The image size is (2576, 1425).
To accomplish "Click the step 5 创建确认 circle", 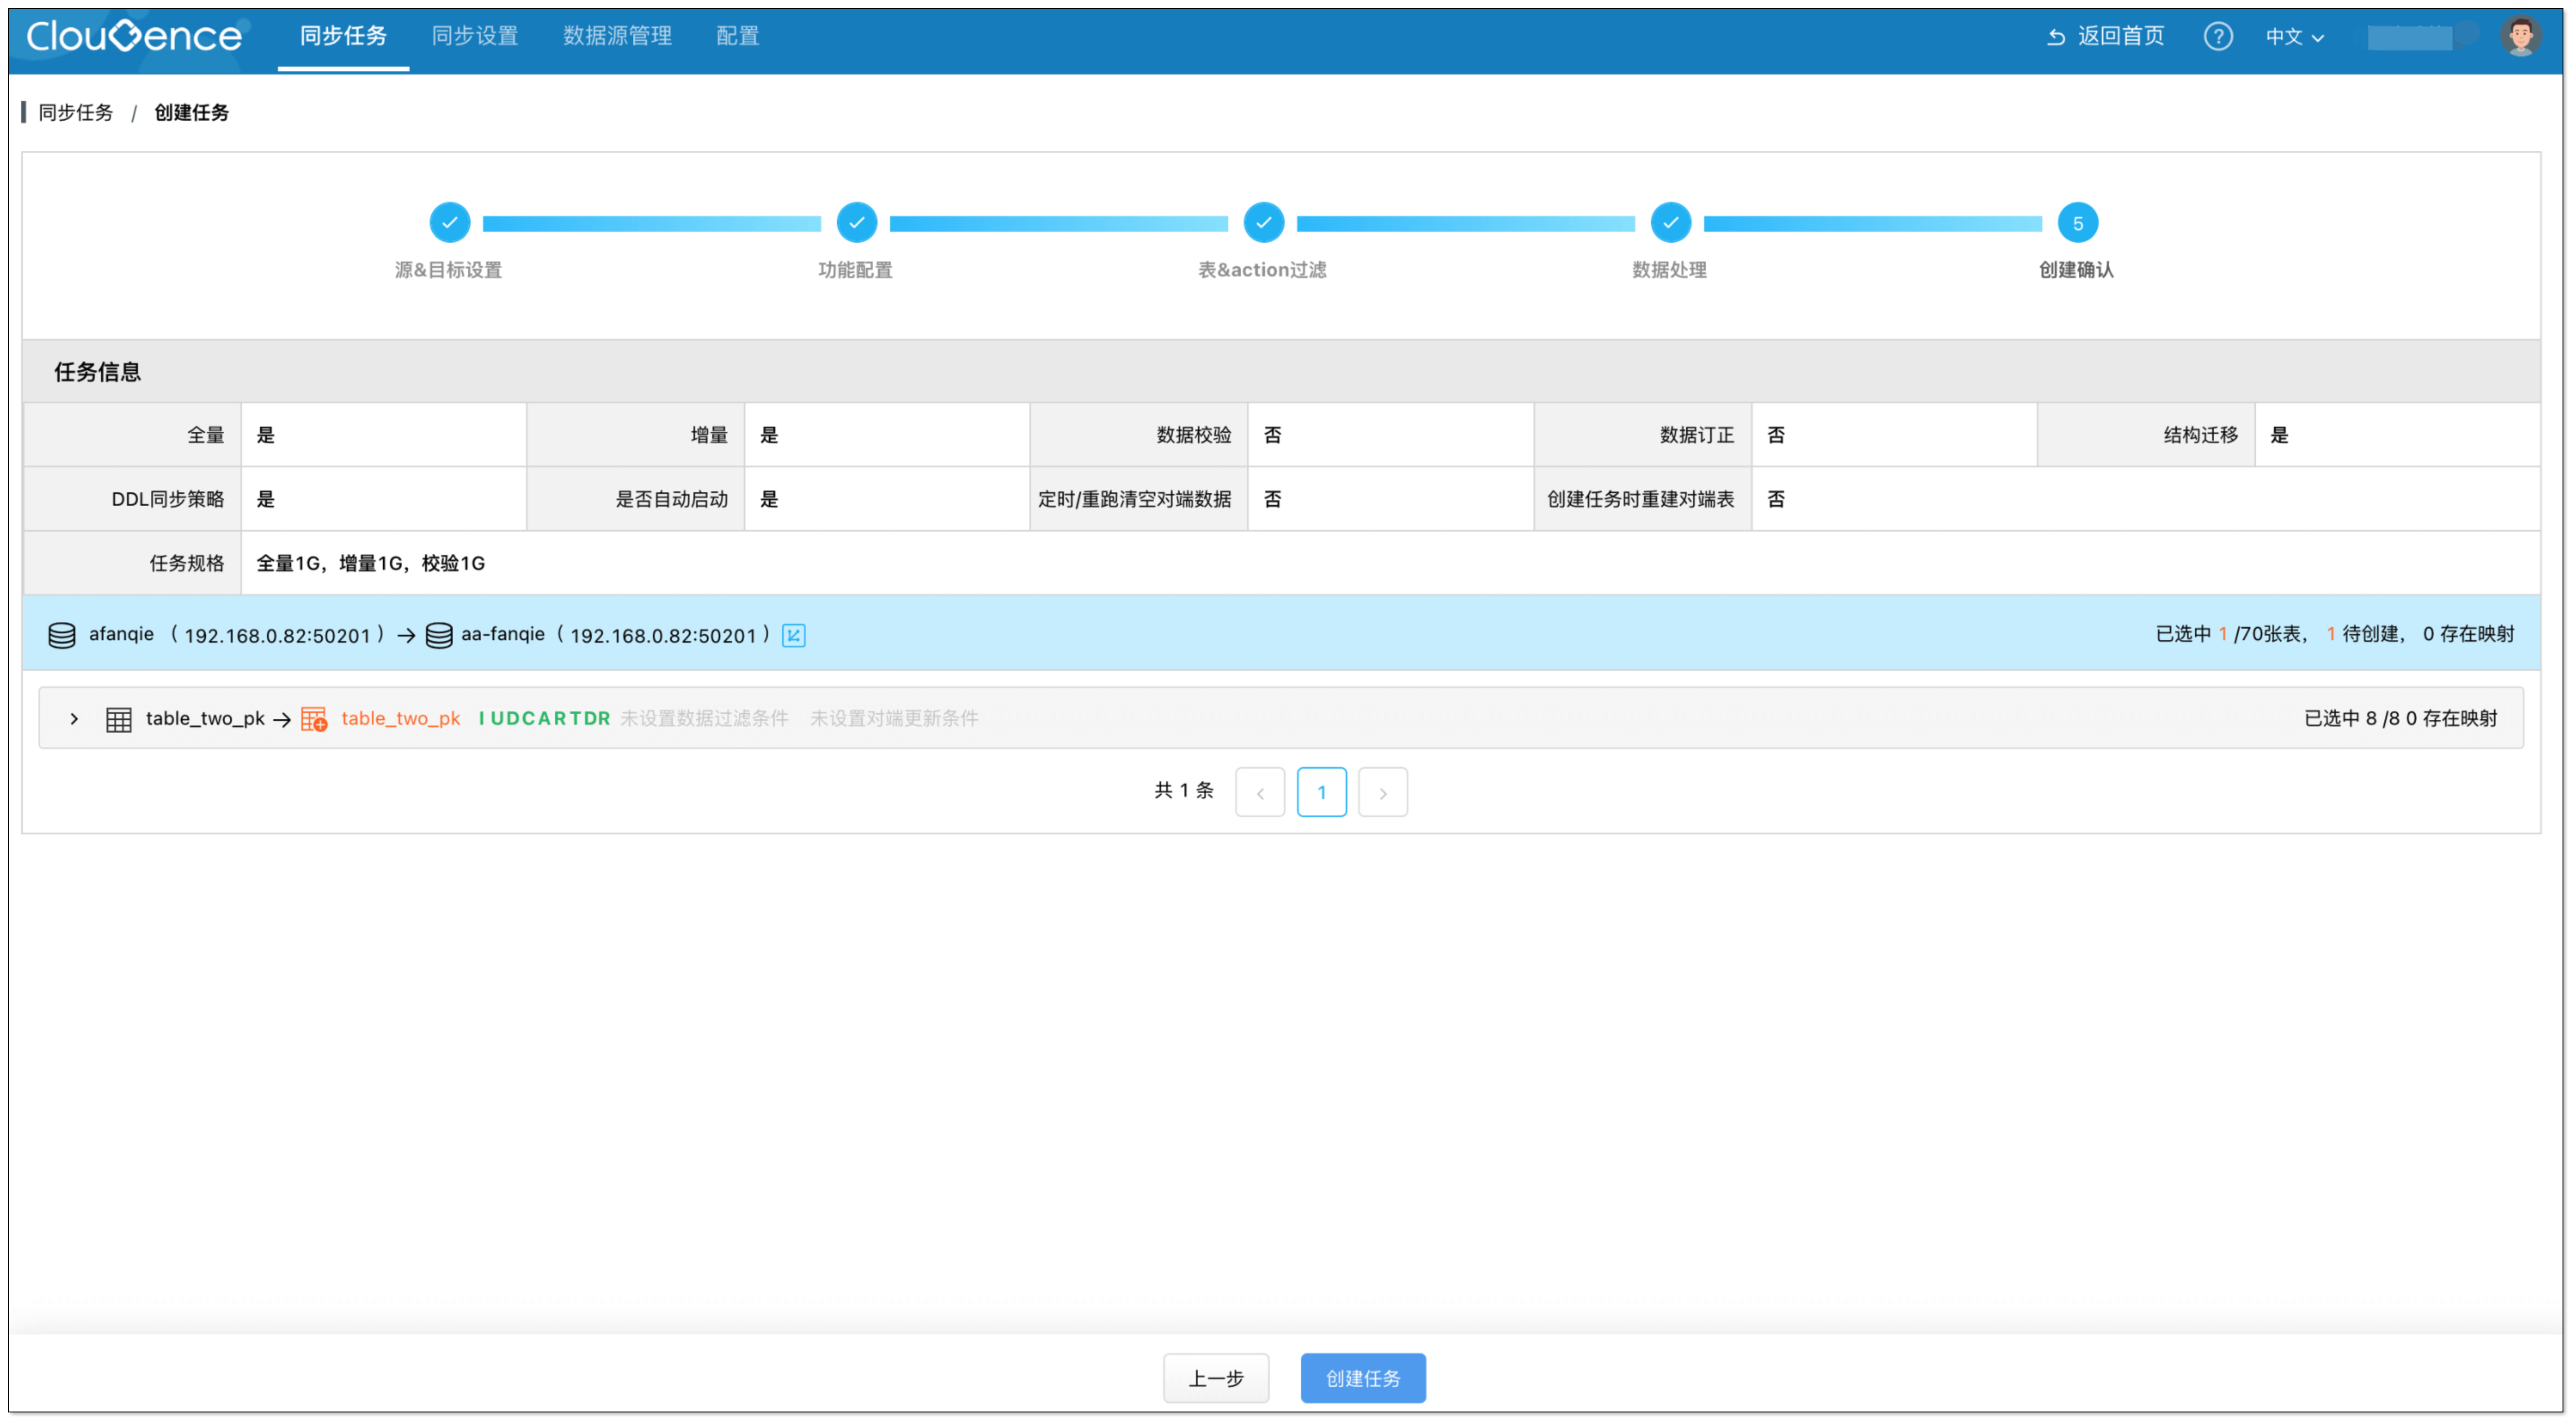I will coord(2077,222).
